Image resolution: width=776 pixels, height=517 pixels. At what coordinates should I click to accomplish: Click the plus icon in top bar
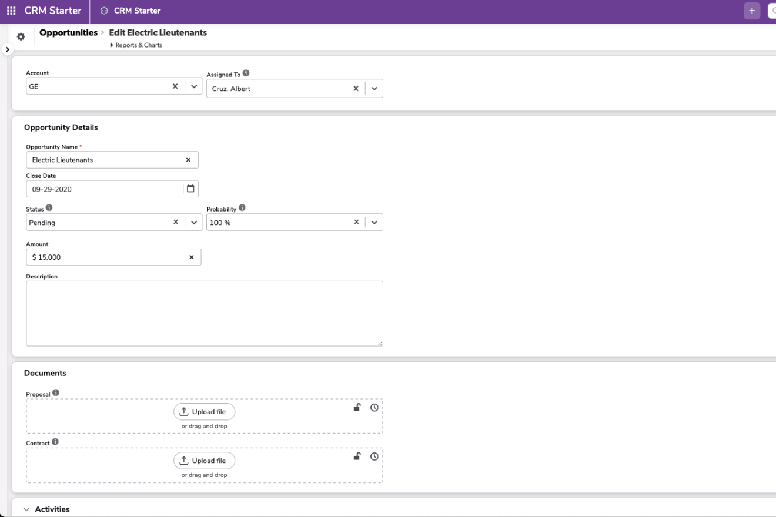click(751, 11)
